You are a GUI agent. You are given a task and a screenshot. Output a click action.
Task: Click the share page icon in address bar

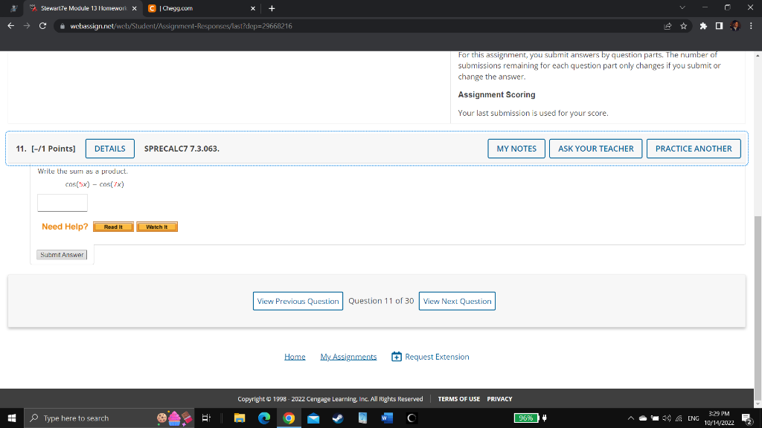click(x=667, y=26)
